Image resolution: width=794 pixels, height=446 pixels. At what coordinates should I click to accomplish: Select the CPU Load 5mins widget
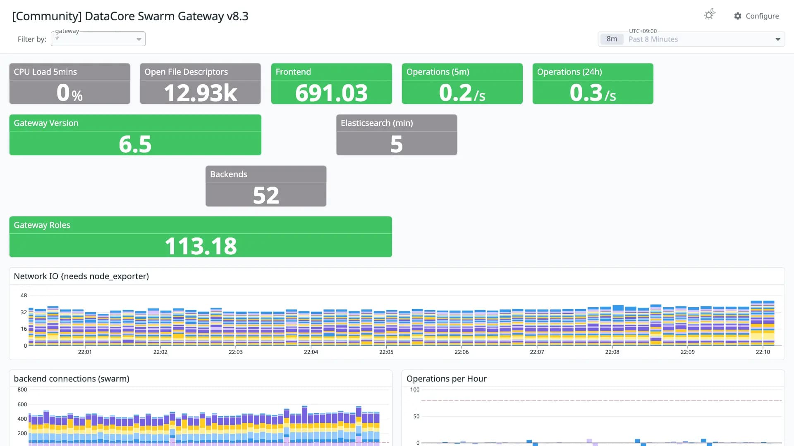click(69, 83)
